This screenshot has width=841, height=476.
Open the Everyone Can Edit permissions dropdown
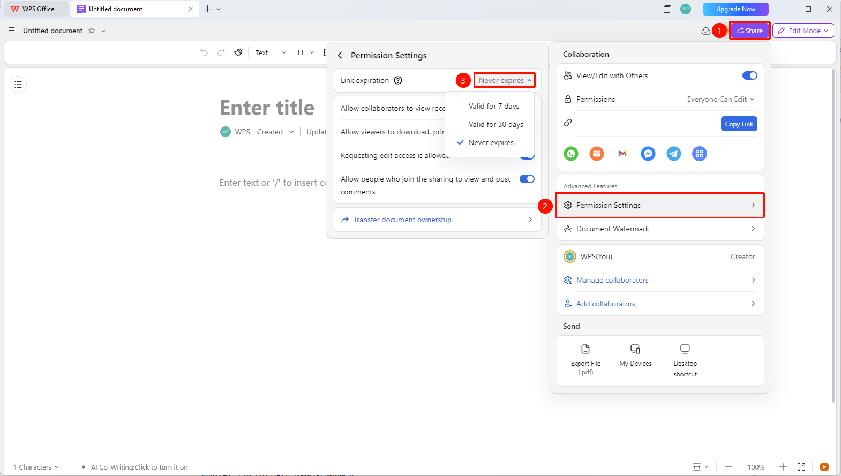[x=720, y=99]
